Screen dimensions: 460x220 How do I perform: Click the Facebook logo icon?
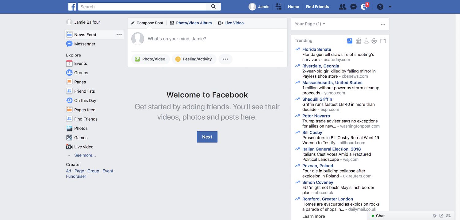tap(72, 6)
